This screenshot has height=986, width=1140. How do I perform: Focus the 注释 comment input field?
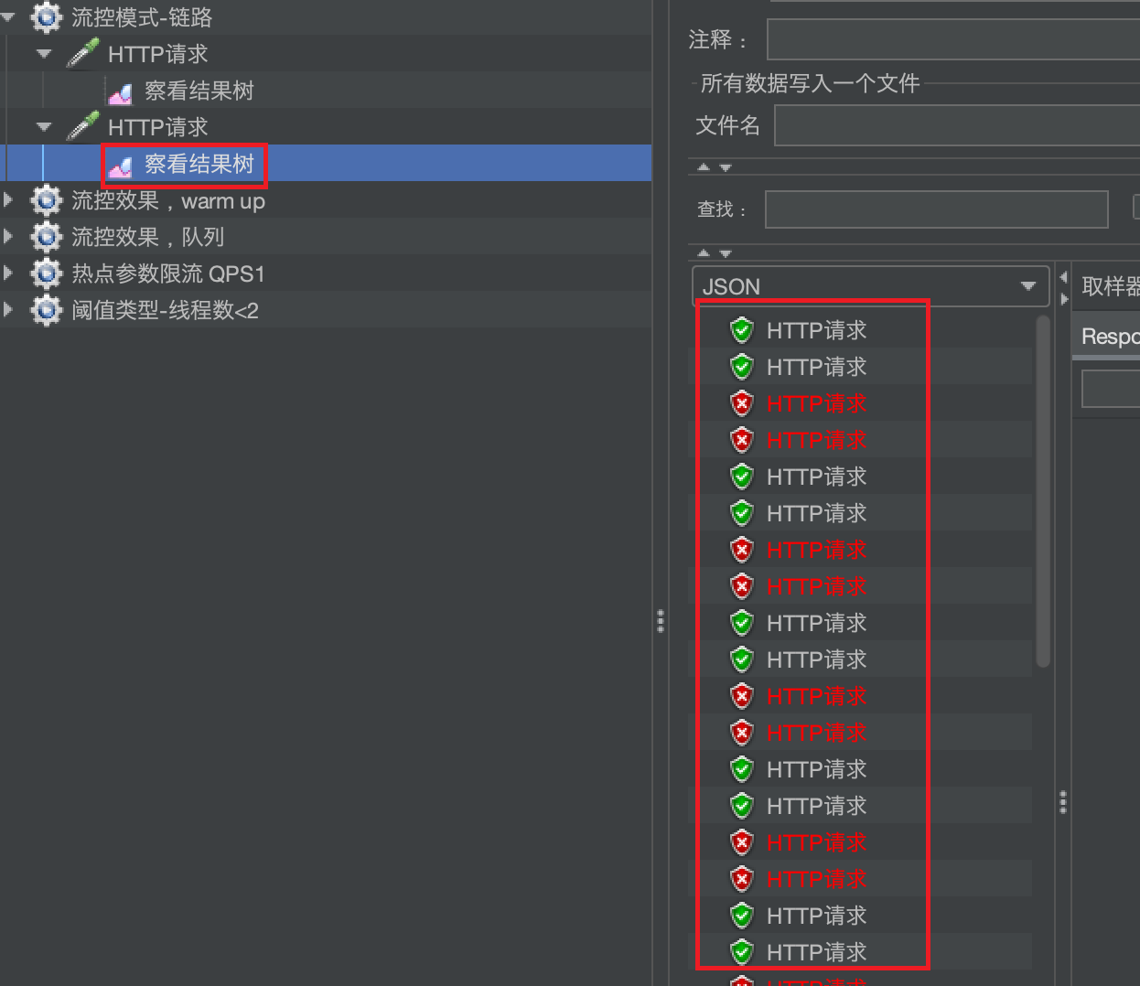tap(952, 39)
